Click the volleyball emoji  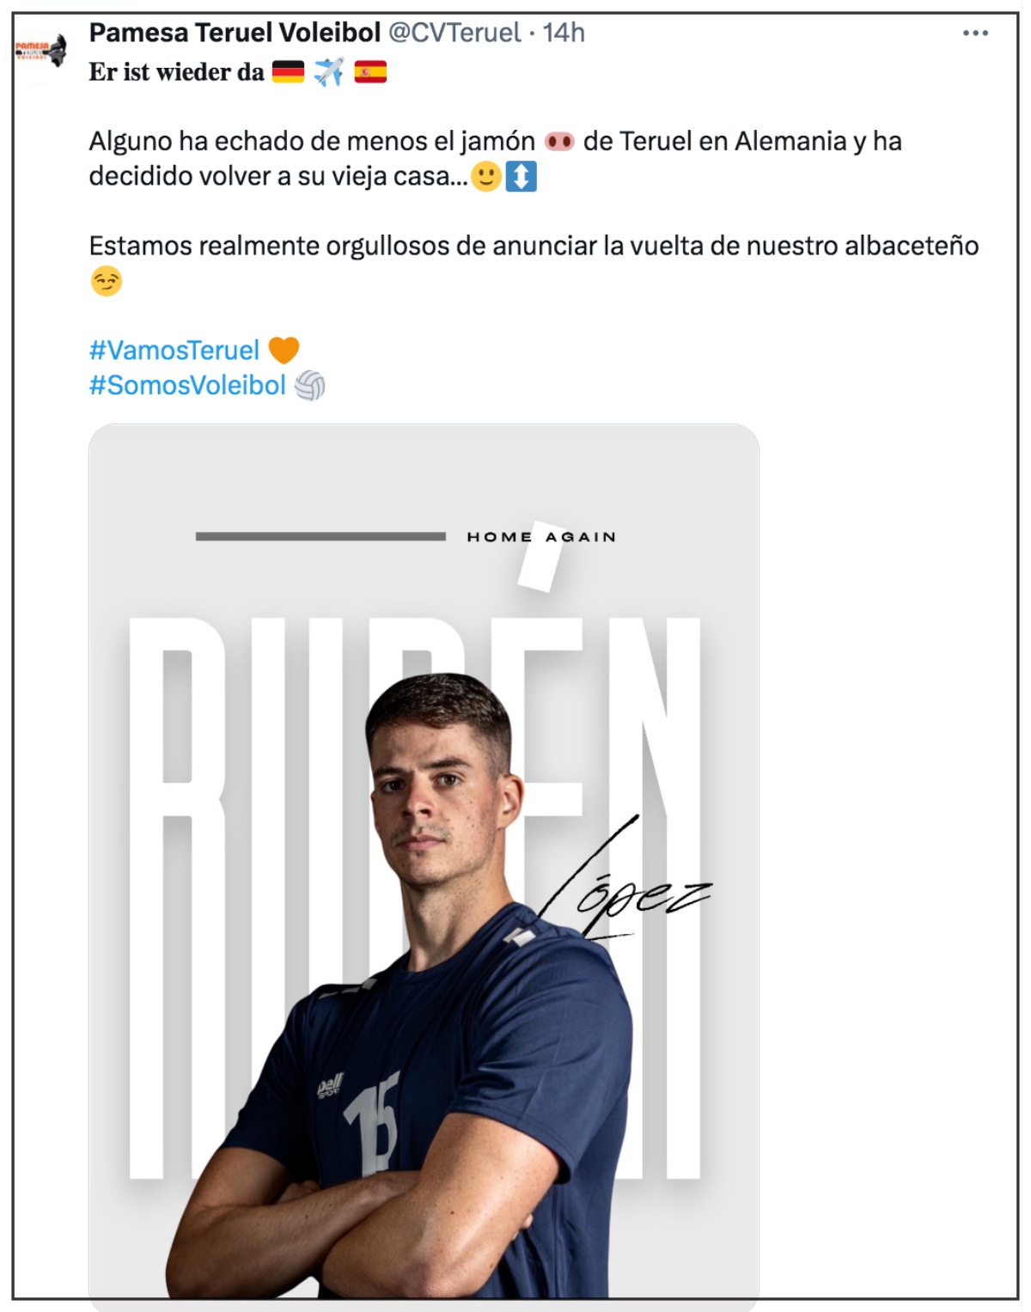(310, 386)
